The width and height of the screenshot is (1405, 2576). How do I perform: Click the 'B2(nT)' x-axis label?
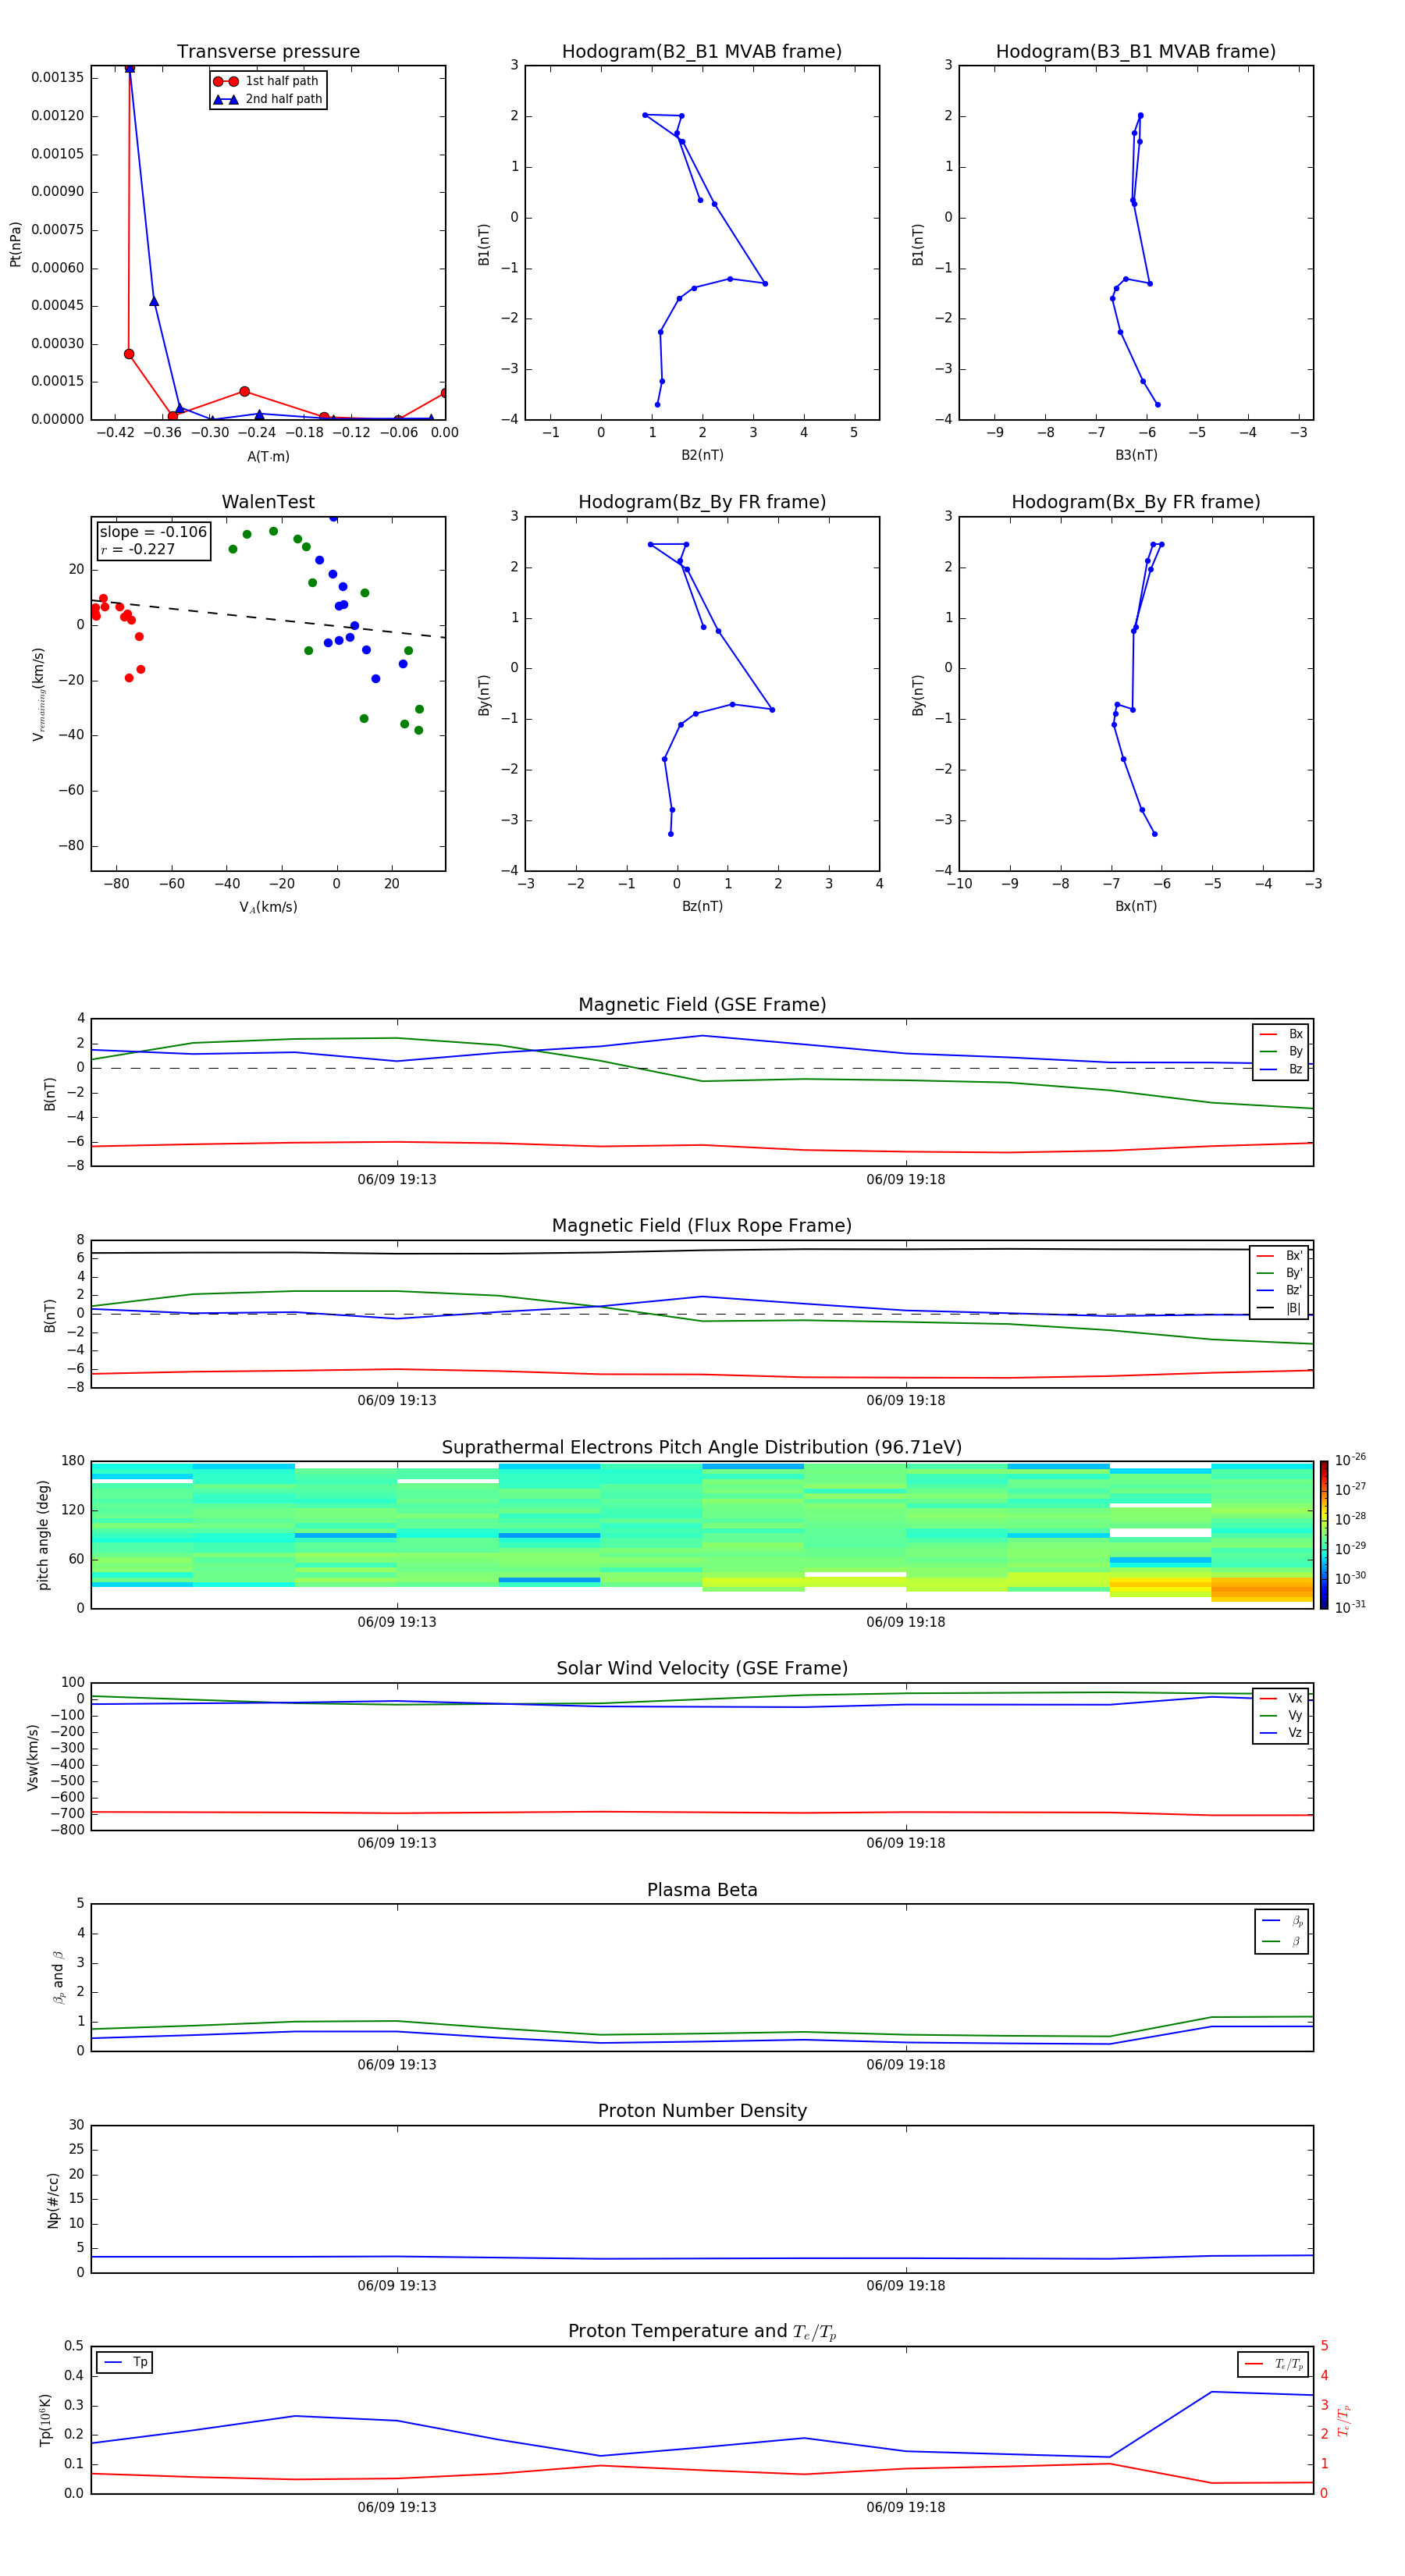[x=702, y=455]
